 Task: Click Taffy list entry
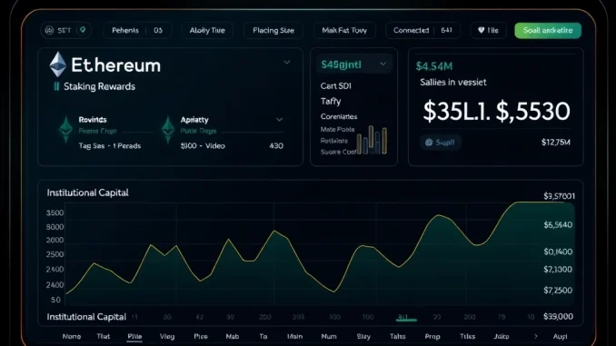coord(331,102)
